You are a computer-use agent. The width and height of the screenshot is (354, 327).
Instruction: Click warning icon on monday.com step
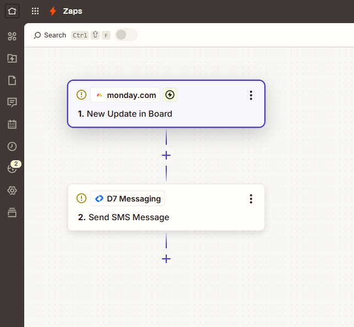(x=81, y=95)
